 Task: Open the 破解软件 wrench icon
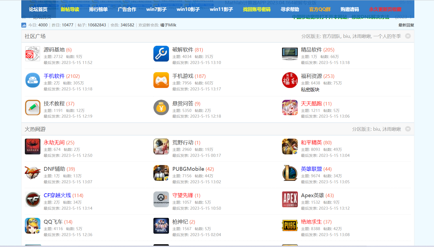[161, 54]
